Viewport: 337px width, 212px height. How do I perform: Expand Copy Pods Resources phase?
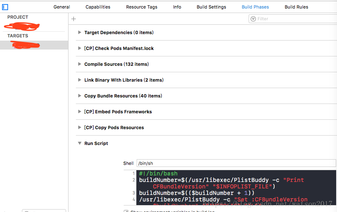click(x=79, y=128)
